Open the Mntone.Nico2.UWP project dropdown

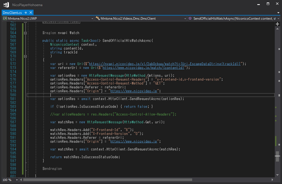click(92, 18)
